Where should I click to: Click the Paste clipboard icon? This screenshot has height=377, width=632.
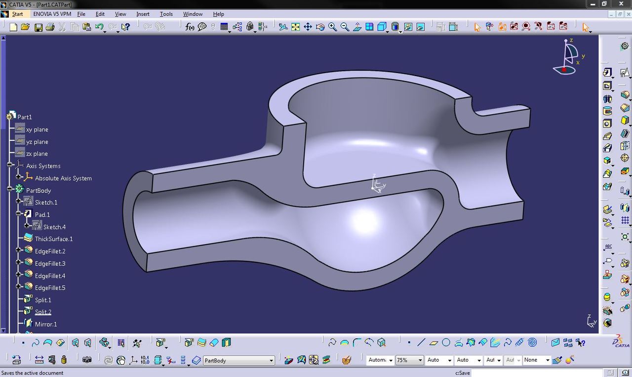(x=86, y=27)
